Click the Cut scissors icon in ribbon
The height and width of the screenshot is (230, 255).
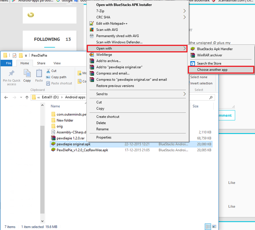(x=48, y=71)
